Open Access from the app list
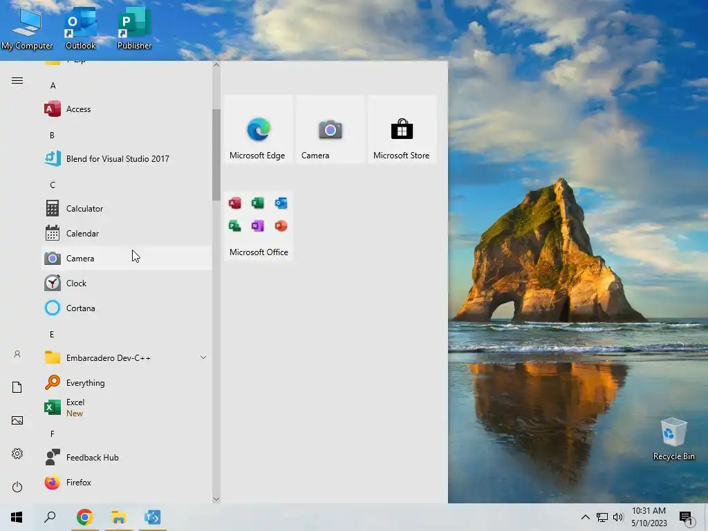The height and width of the screenshot is (531, 708). click(x=127, y=109)
